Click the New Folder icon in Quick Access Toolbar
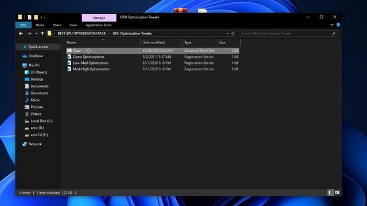Viewport: 367px width, 206px height. [x=36, y=17]
